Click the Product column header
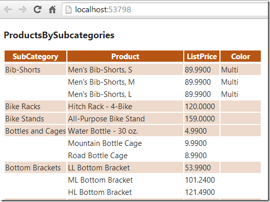This screenshot has width=270, height=202. pos(125,56)
